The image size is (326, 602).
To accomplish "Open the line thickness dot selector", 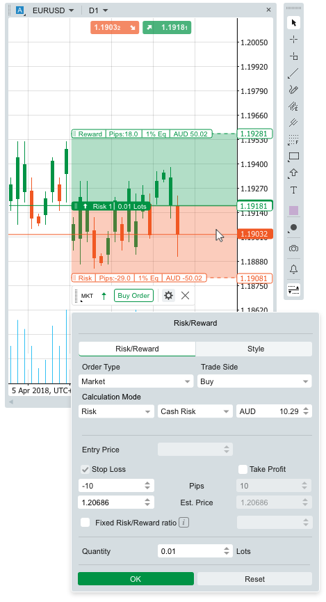I will click(x=293, y=228).
